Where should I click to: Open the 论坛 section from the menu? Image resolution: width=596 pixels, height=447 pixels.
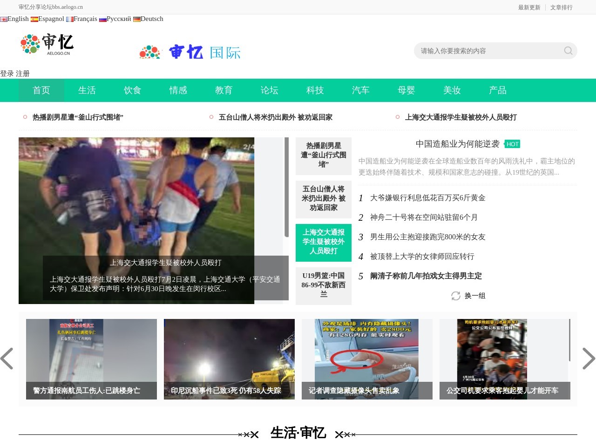[269, 90]
